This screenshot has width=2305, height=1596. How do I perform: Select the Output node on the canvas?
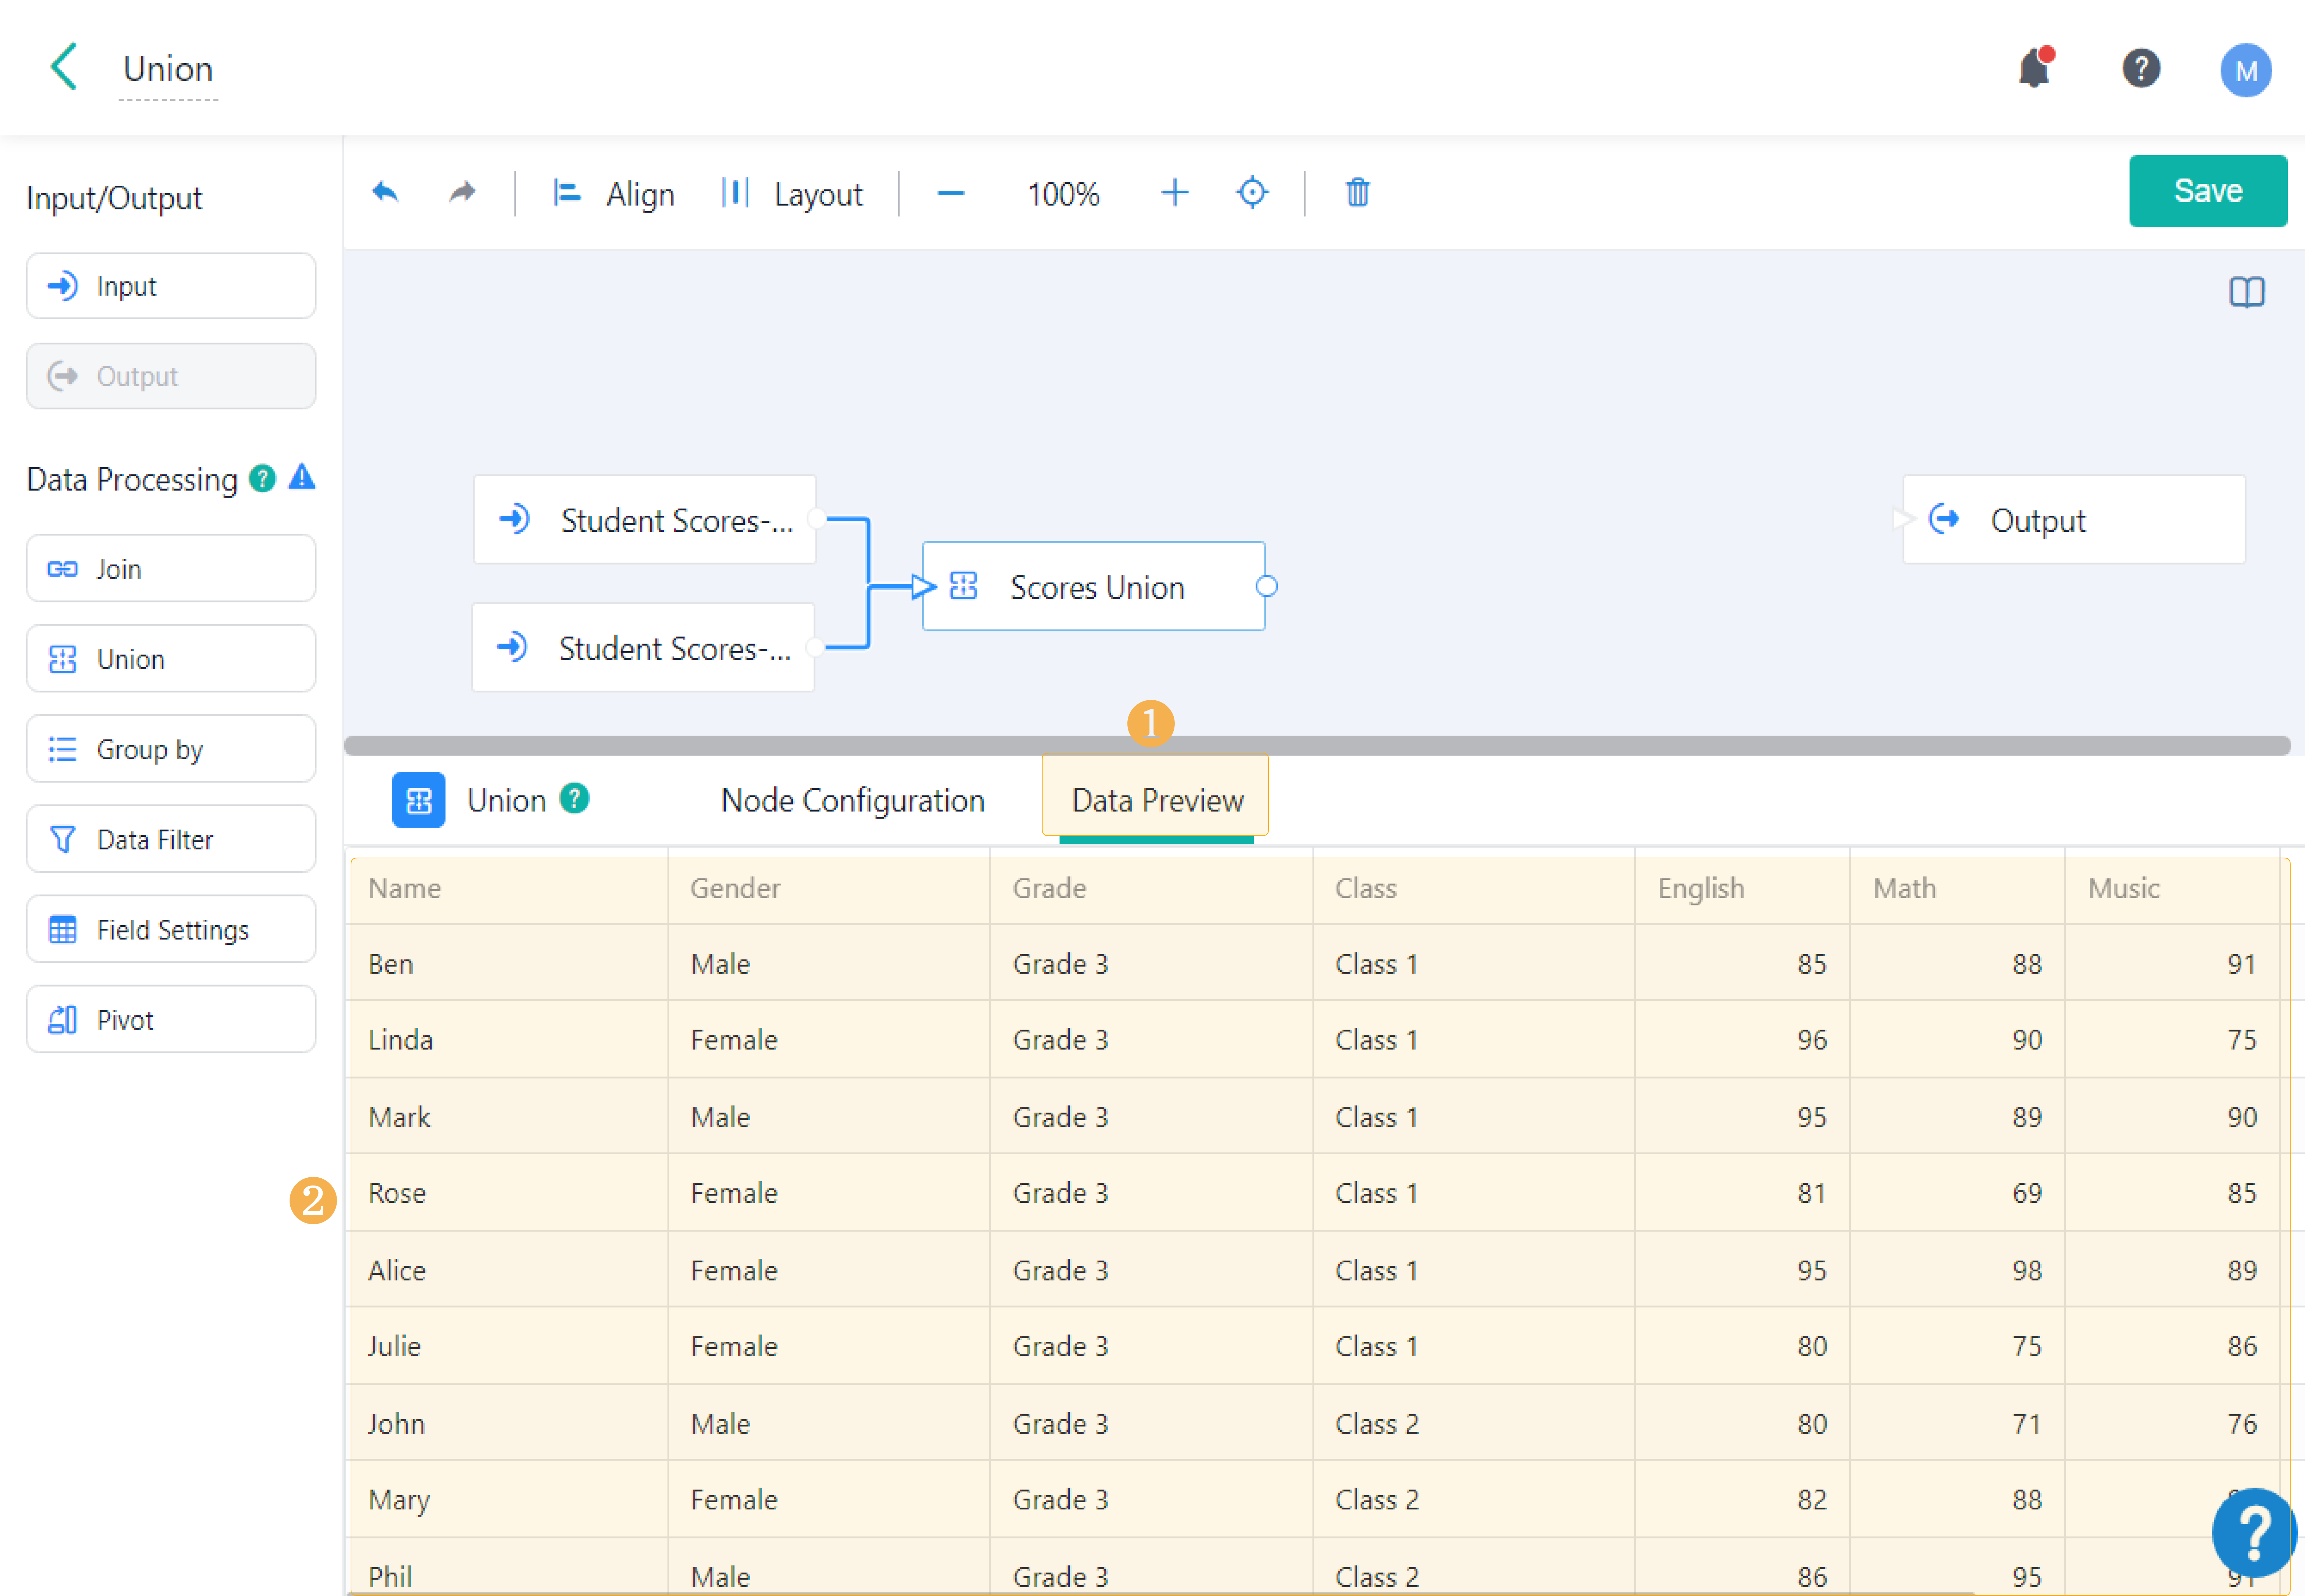[x=2074, y=519]
